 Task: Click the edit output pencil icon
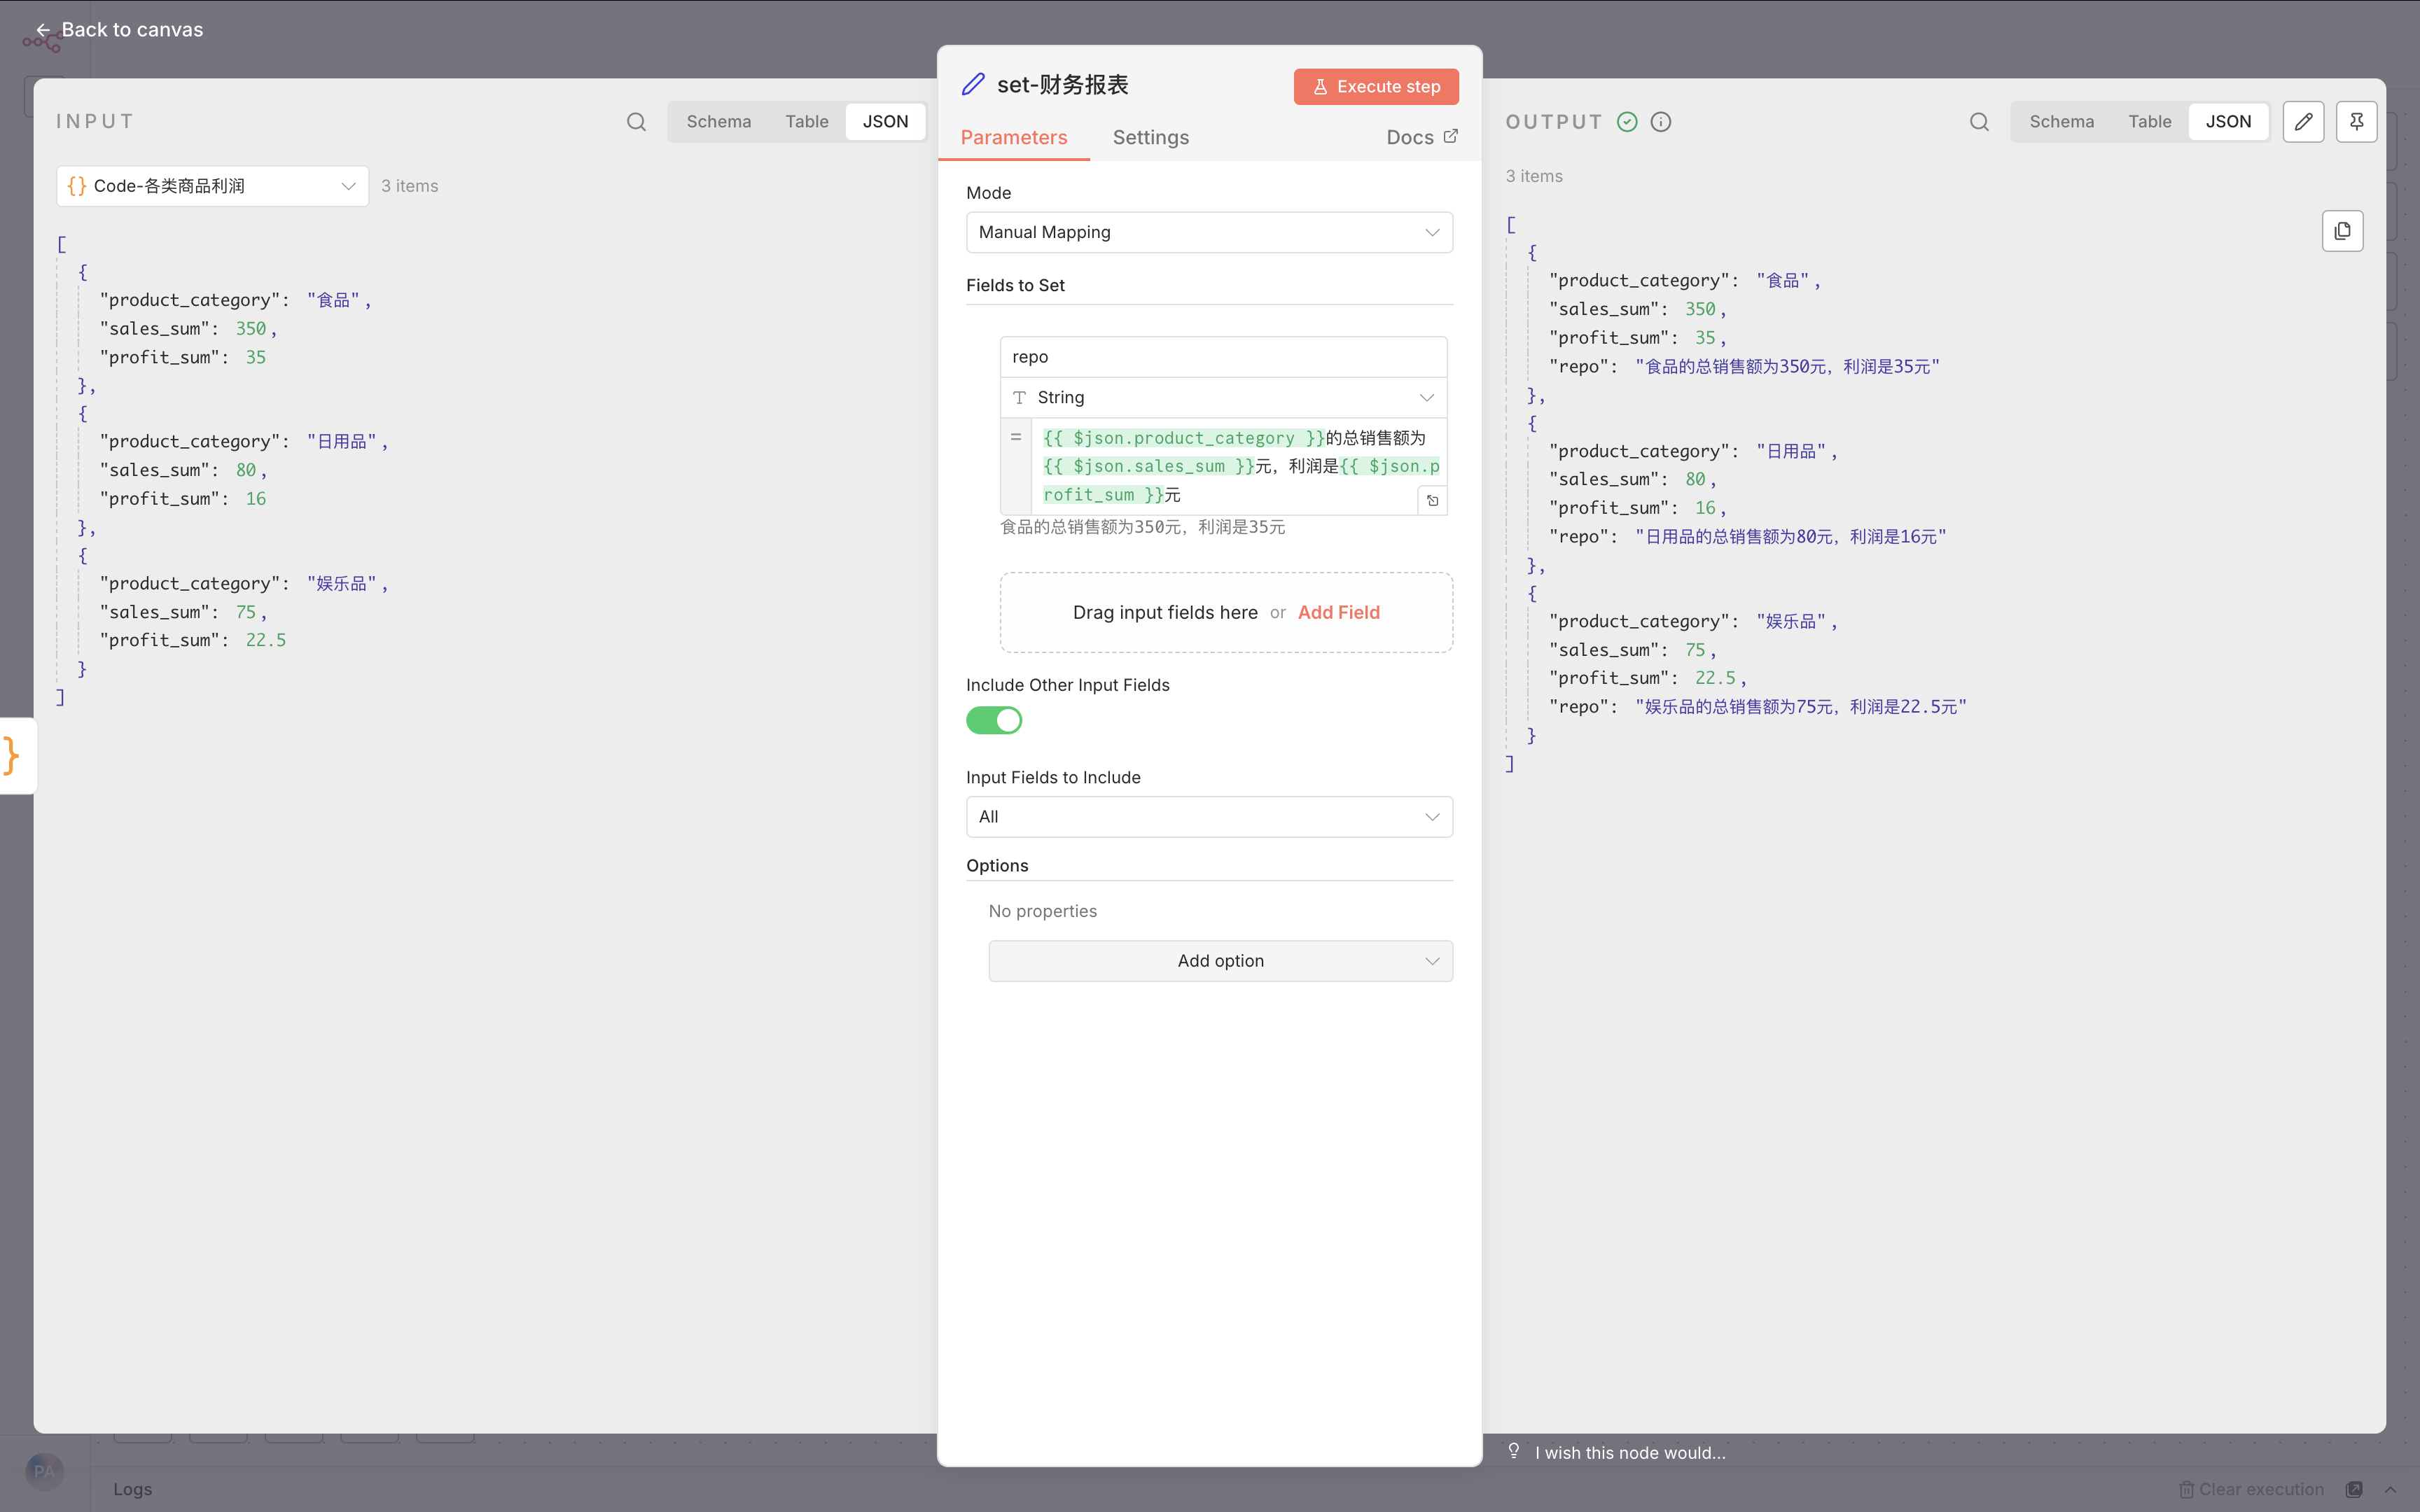click(x=2303, y=122)
